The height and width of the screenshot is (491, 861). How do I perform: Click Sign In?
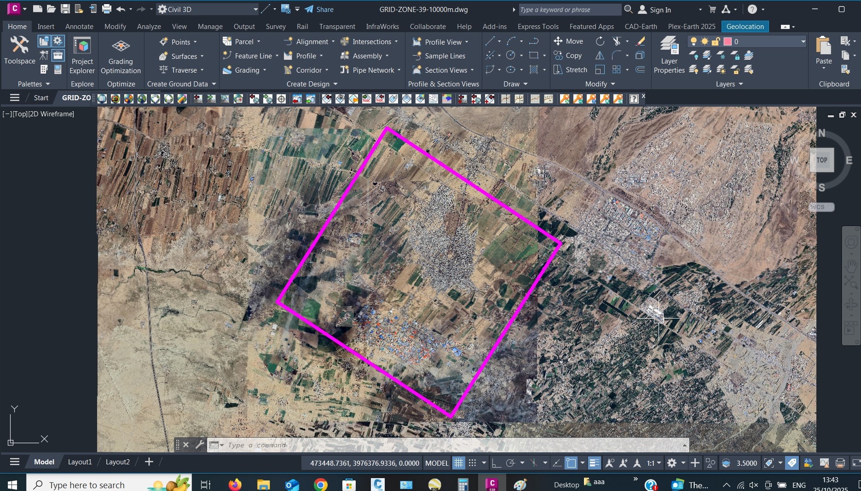[660, 10]
